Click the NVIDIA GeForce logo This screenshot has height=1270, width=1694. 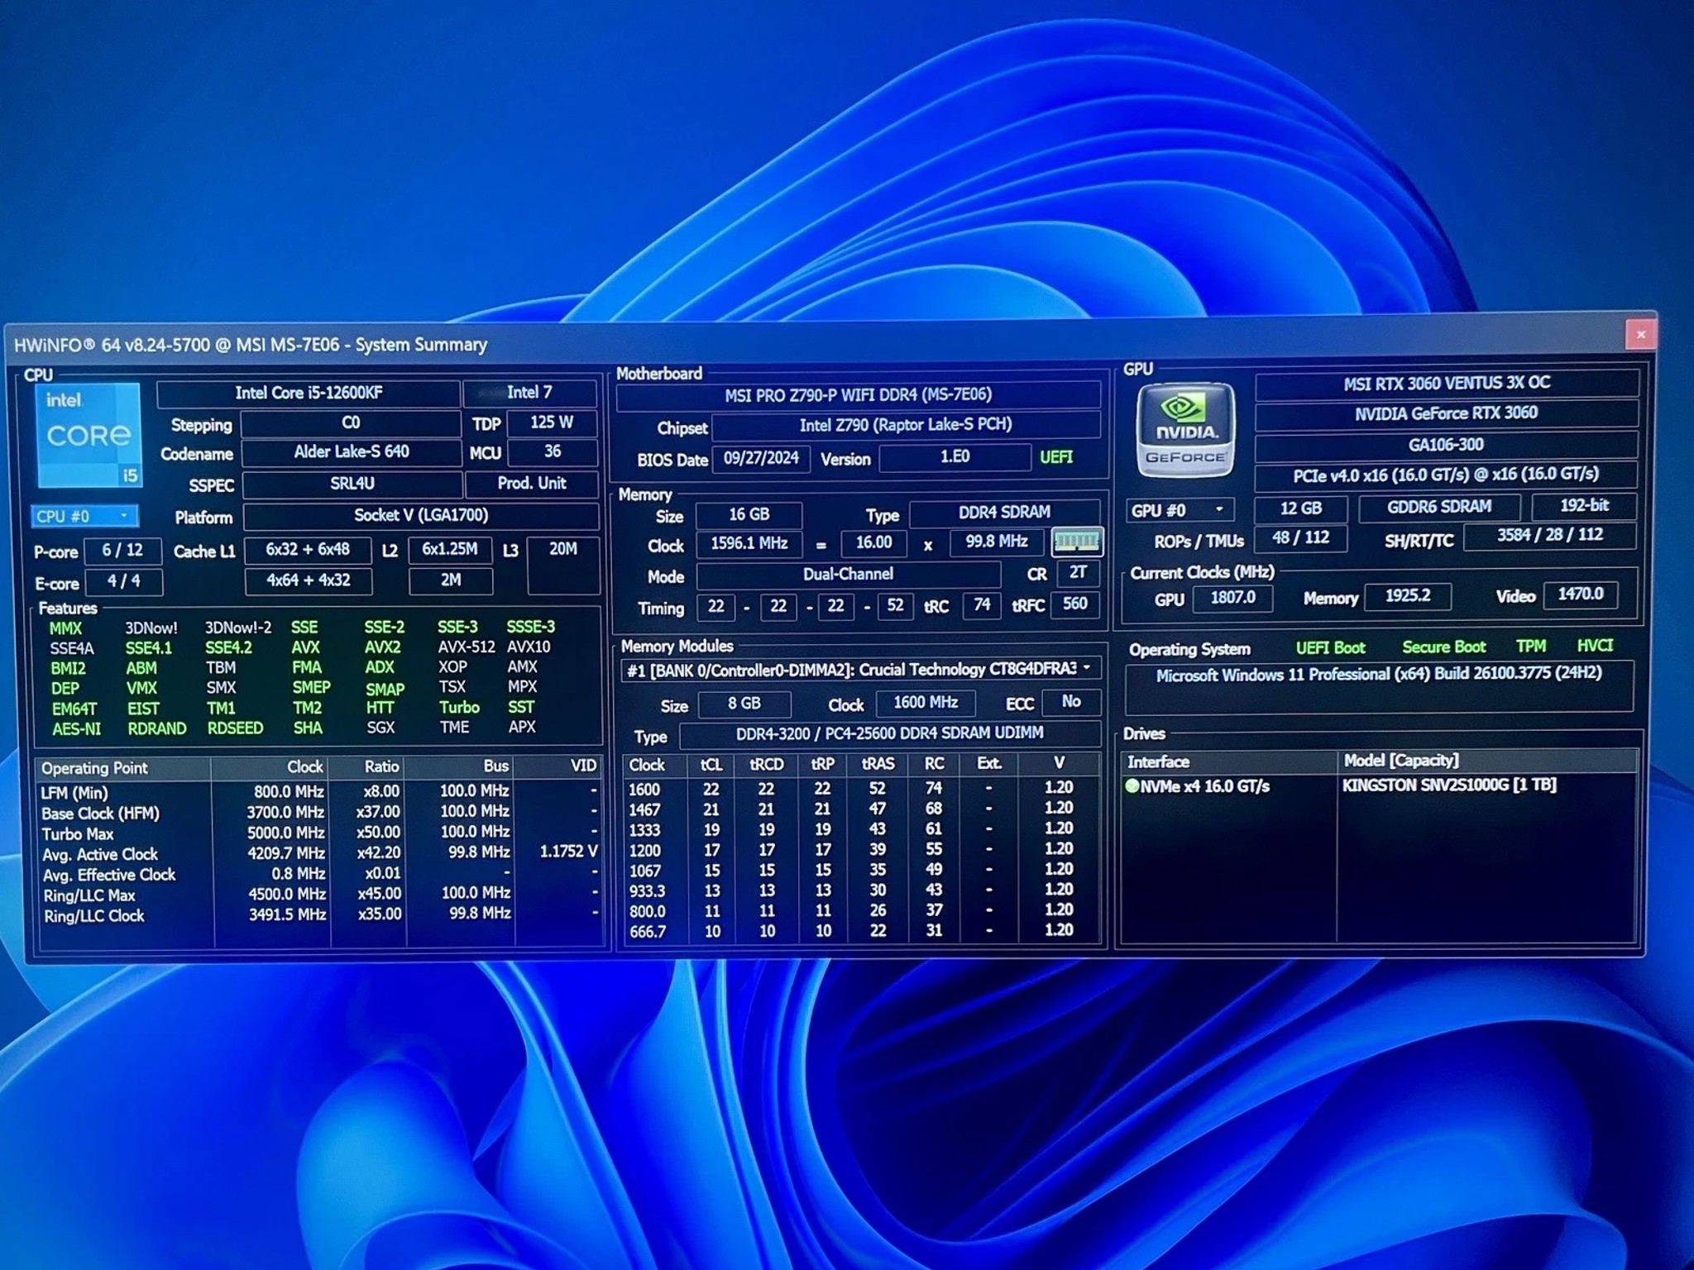1185,430
